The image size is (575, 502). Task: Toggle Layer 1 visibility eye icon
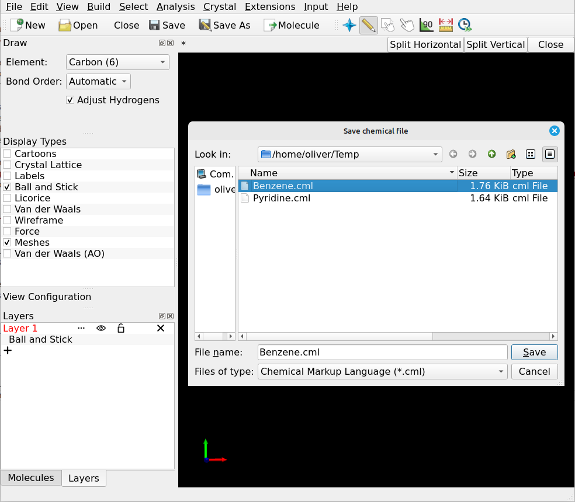[x=101, y=328]
